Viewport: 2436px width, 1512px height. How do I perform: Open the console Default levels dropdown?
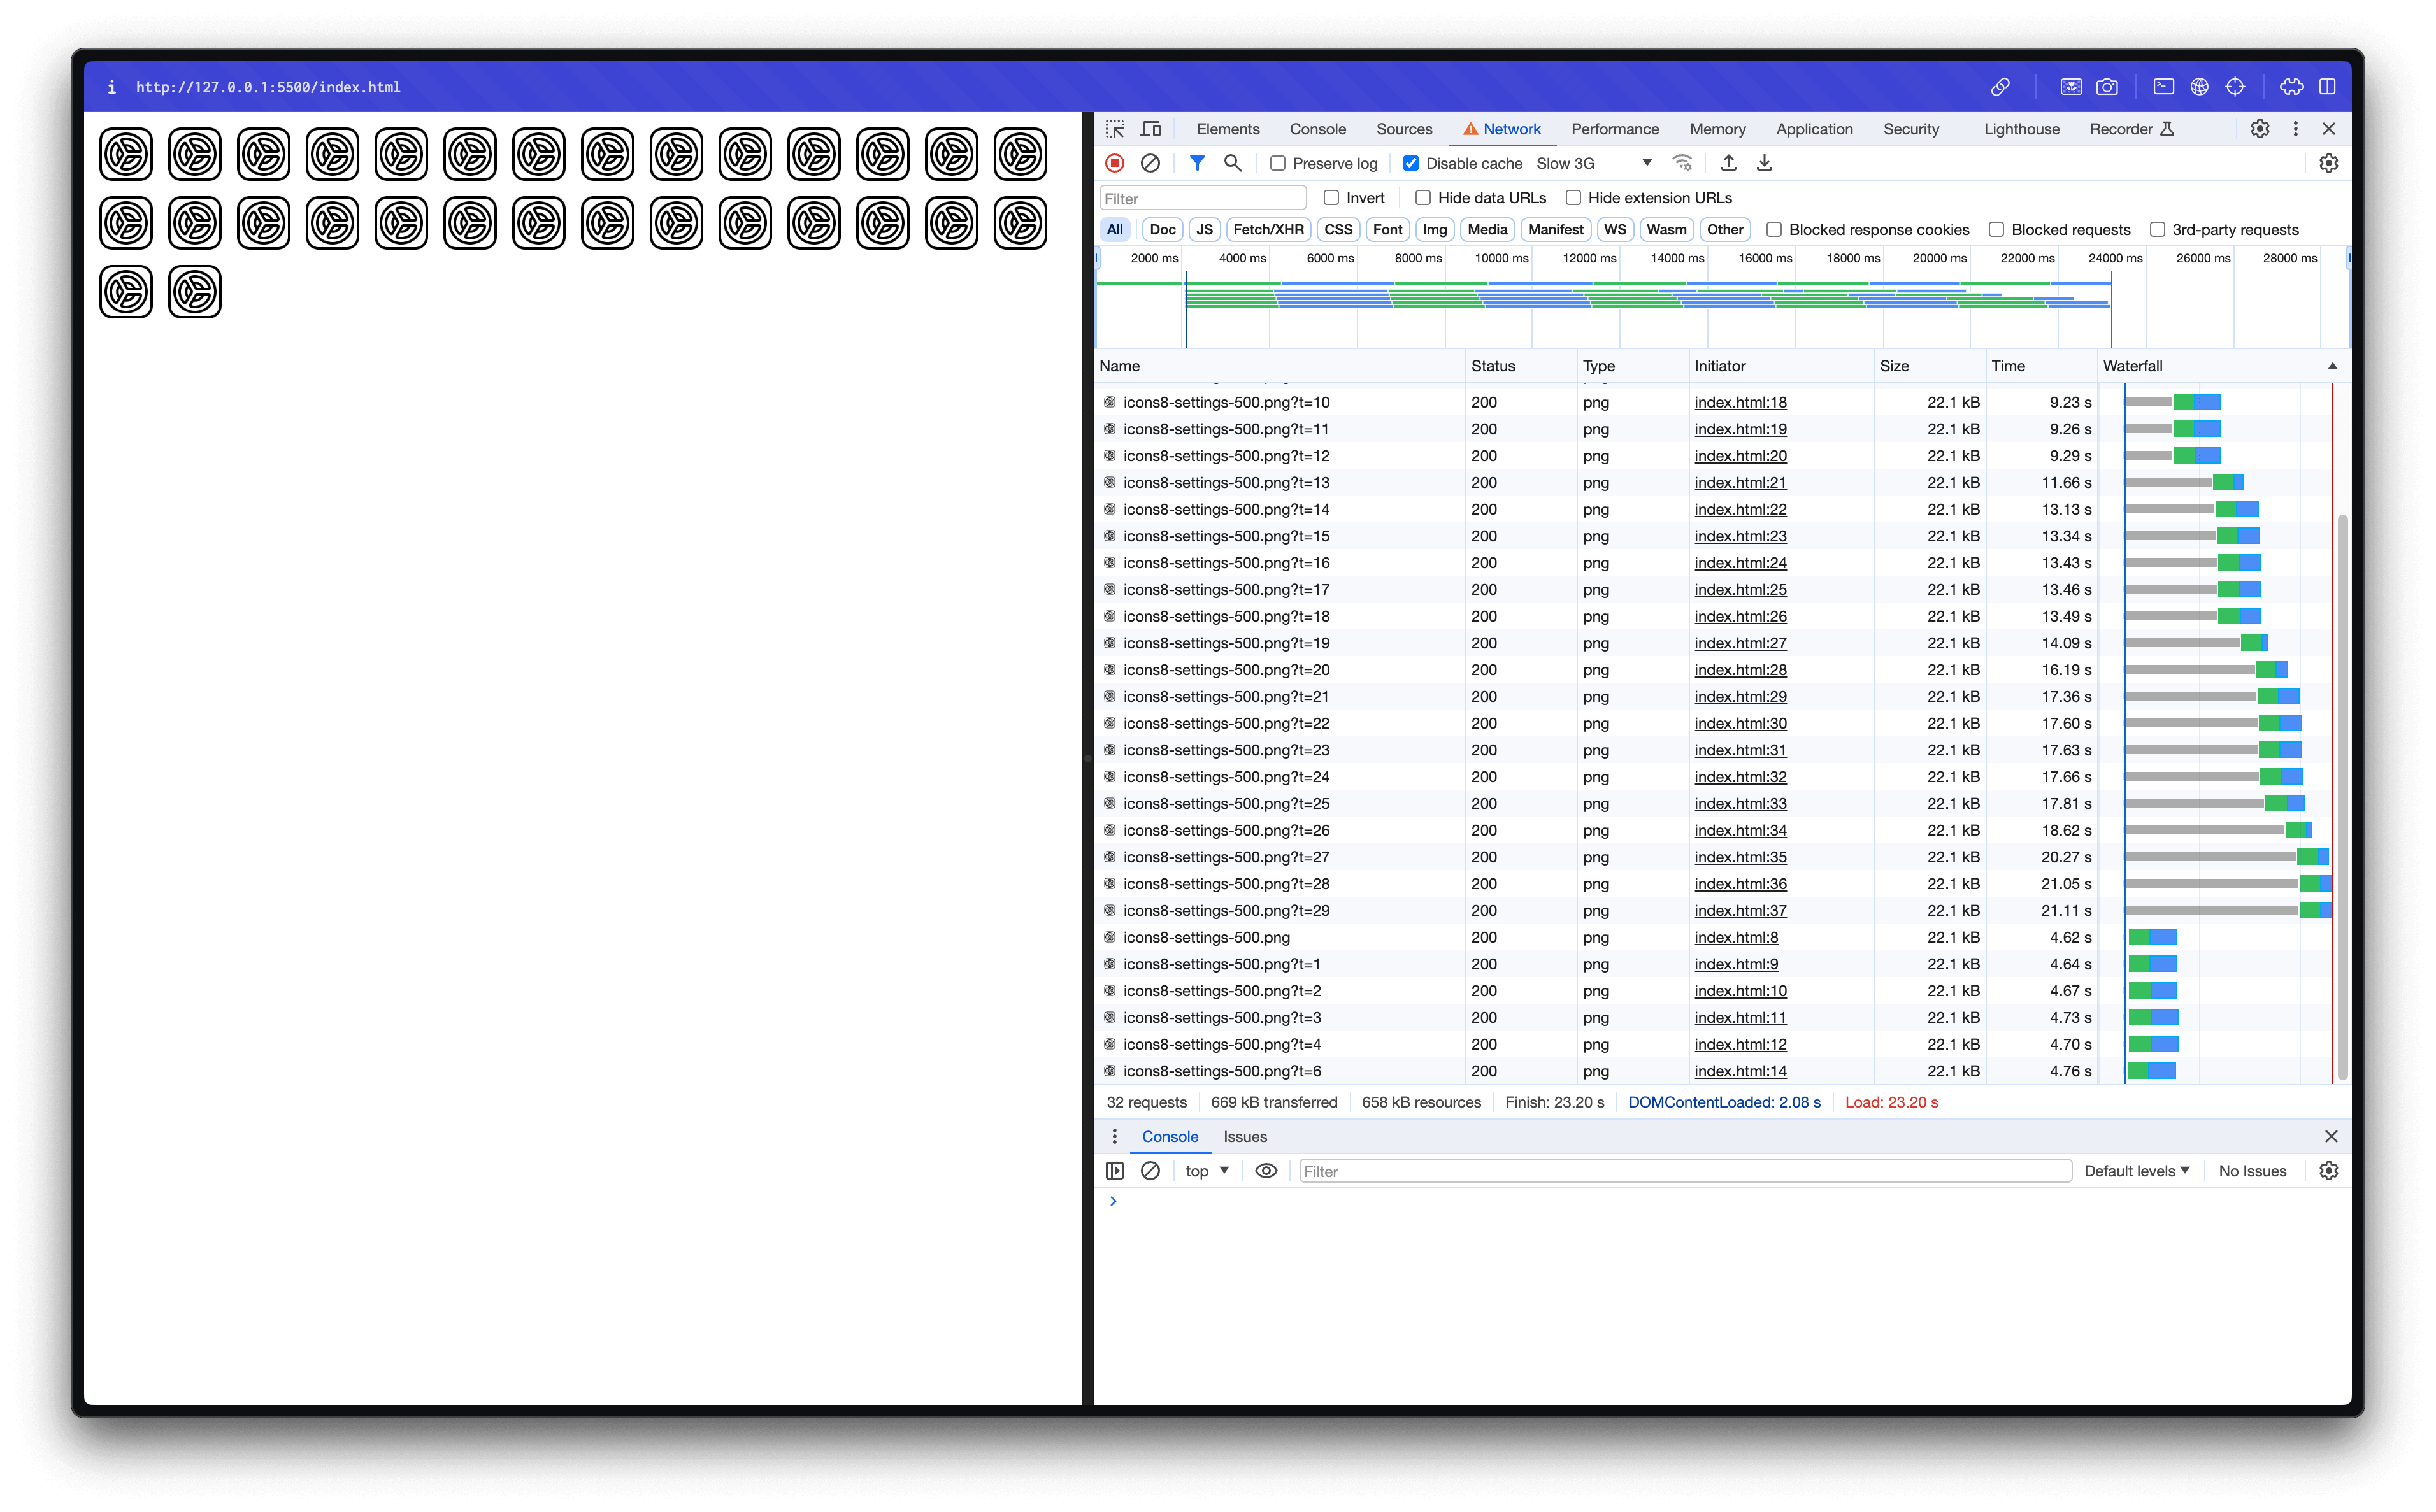(2136, 1171)
